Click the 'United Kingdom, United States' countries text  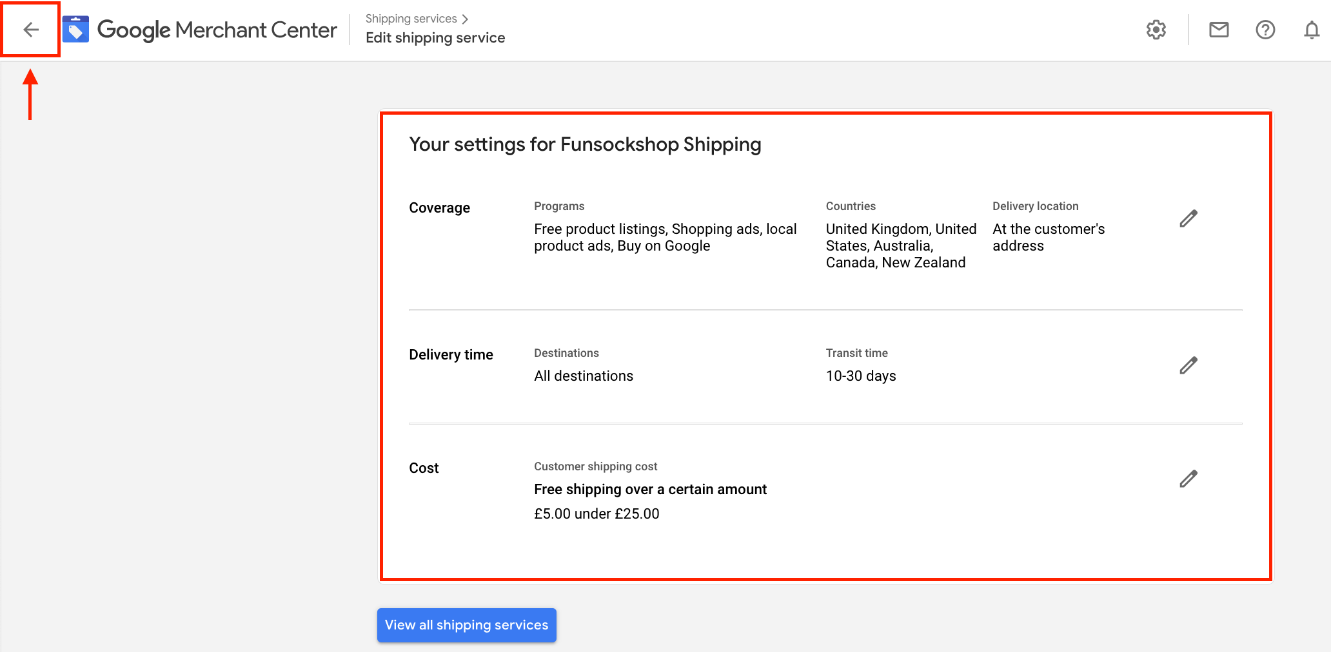[901, 245]
